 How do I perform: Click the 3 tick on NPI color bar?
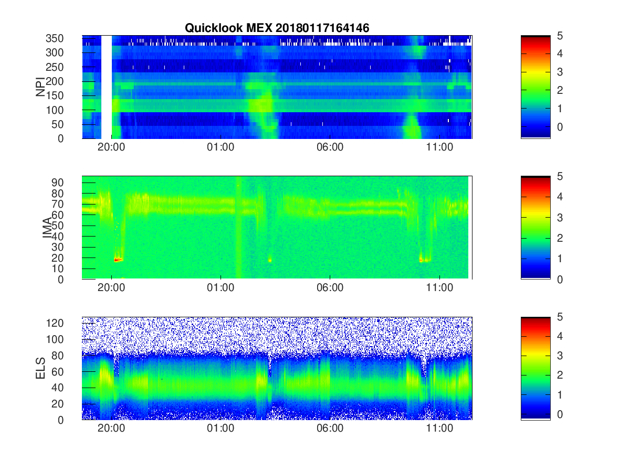tap(559, 72)
